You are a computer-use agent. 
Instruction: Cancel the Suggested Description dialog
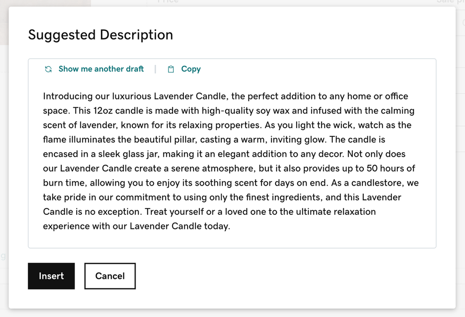pyautogui.click(x=110, y=276)
